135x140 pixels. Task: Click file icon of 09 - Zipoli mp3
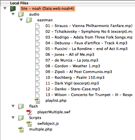[37, 72]
